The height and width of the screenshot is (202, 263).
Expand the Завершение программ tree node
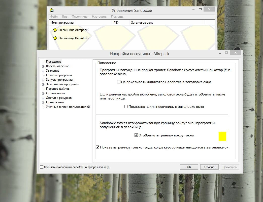pos(43,84)
